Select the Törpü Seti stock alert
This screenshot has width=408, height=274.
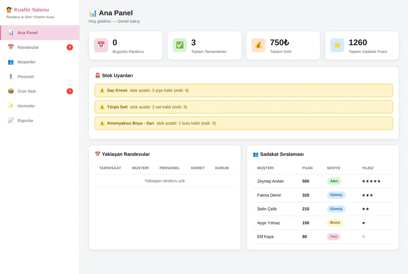(244, 107)
